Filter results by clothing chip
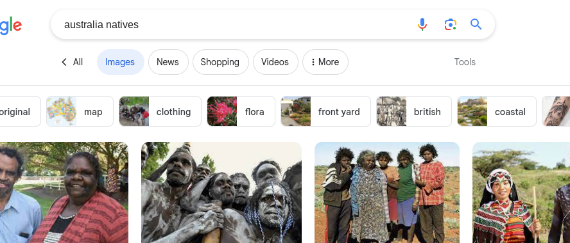This screenshot has height=243, width=570. click(160, 111)
